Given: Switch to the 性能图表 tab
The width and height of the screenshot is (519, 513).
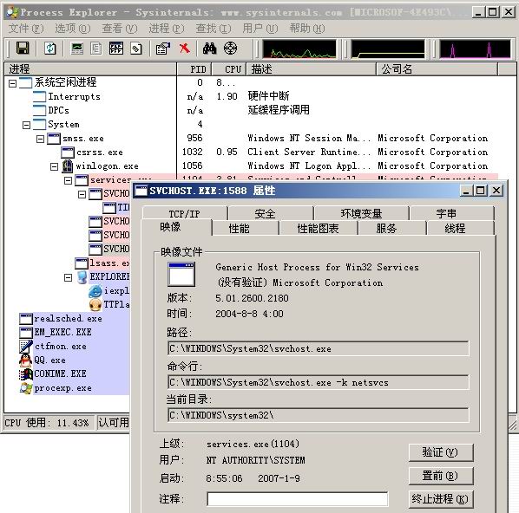Looking at the screenshot, I should coord(318,228).
